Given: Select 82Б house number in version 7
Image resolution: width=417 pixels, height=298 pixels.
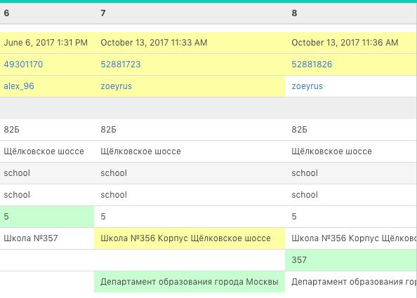Looking at the screenshot, I should click(x=108, y=130).
